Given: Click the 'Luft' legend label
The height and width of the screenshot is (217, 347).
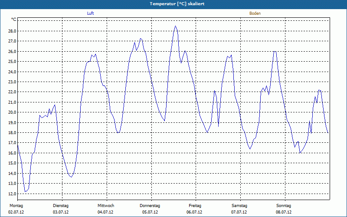Looking at the screenshot, I should coord(90,13).
